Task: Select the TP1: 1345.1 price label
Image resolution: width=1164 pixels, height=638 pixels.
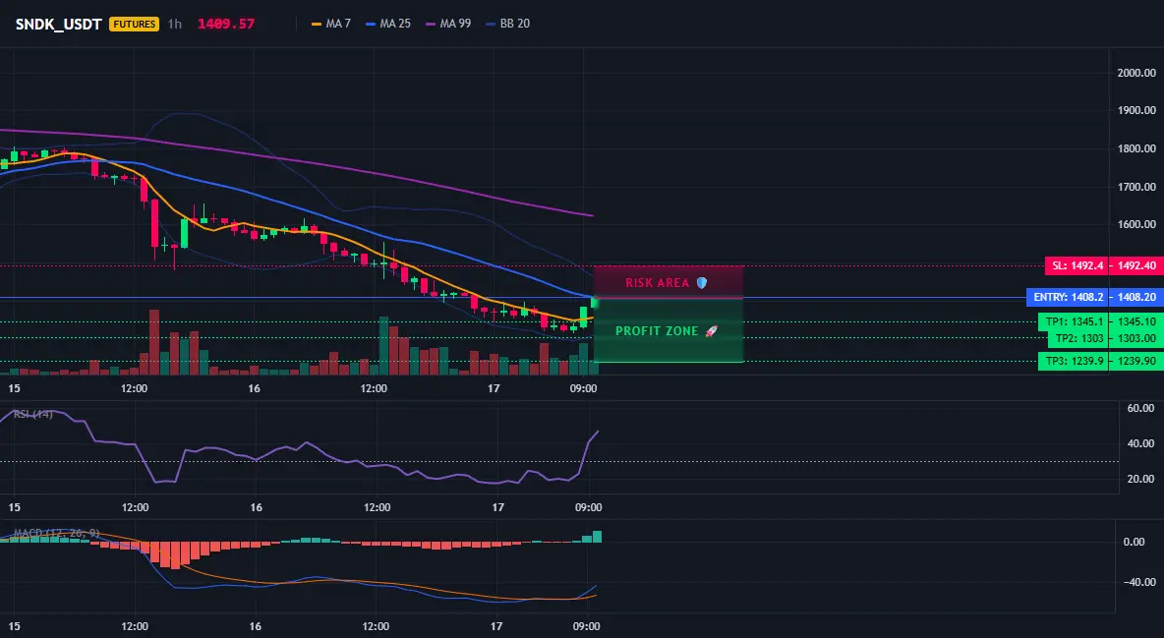Action: coord(1074,321)
